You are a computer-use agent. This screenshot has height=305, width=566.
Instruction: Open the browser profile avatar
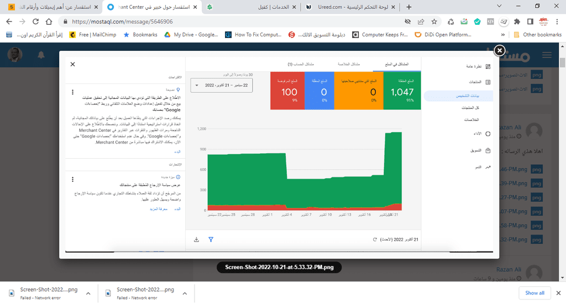click(x=544, y=22)
